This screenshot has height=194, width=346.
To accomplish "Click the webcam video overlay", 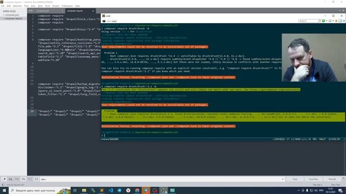I will pyautogui.click(x=314, y=58).
